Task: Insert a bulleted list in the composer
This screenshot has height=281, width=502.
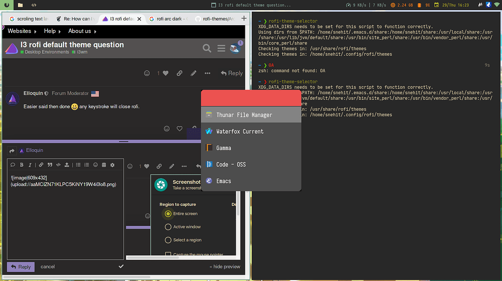Action: pos(79,165)
